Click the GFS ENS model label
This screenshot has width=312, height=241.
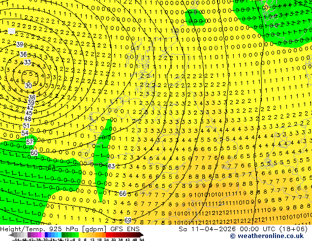(x=125, y=229)
